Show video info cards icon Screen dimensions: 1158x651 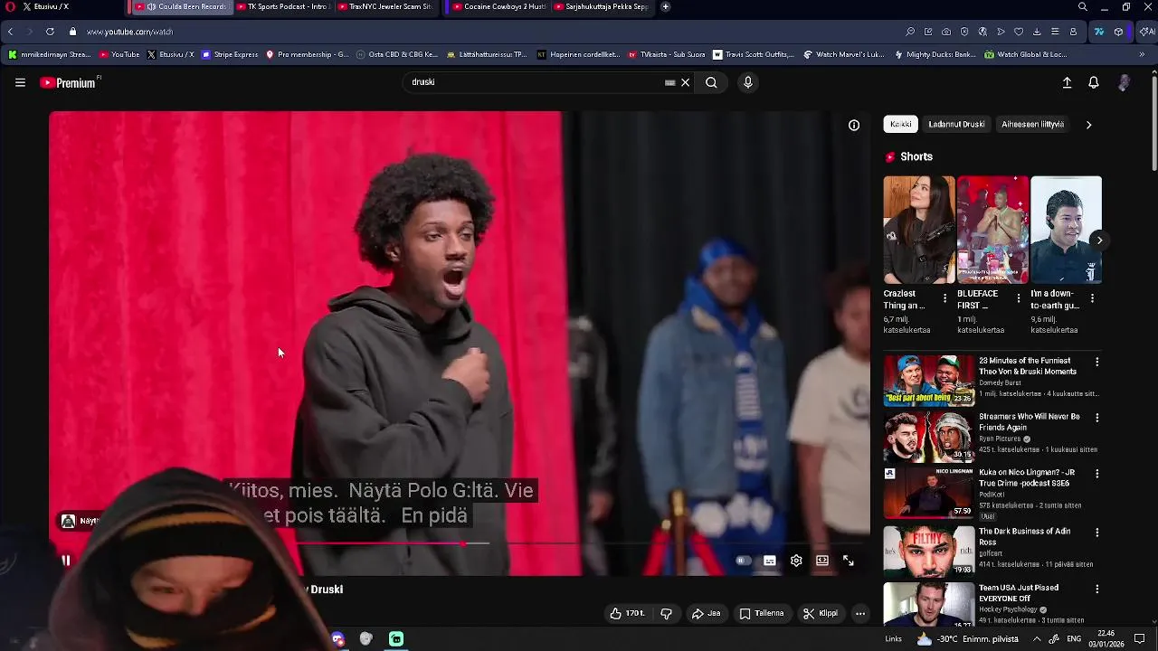click(x=854, y=126)
